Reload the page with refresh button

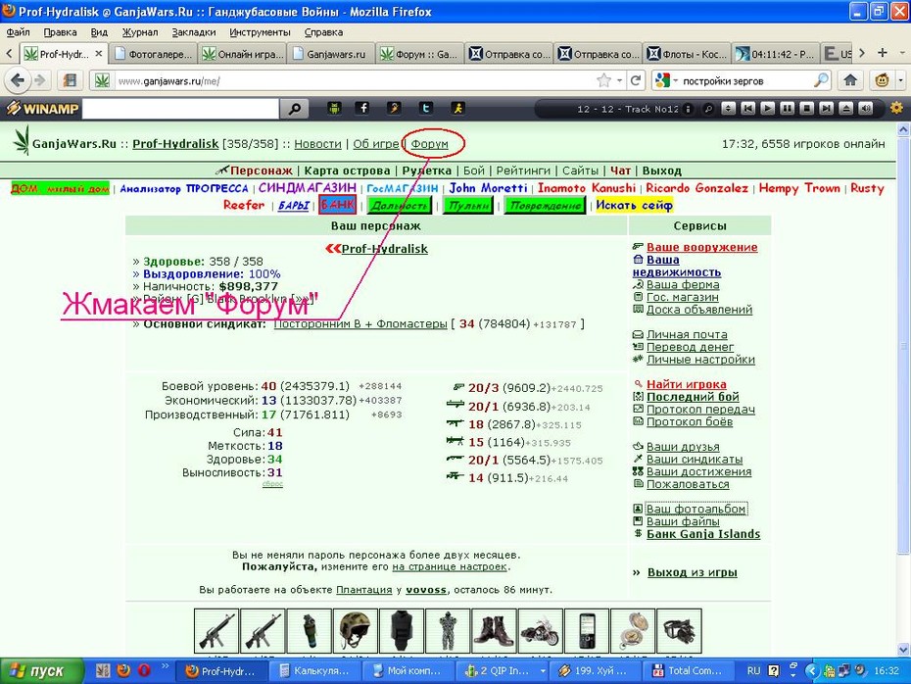pos(636,80)
